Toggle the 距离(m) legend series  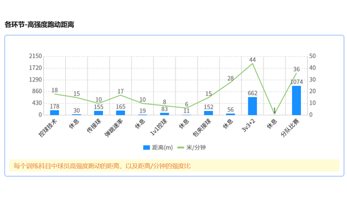pyautogui.click(x=158, y=148)
